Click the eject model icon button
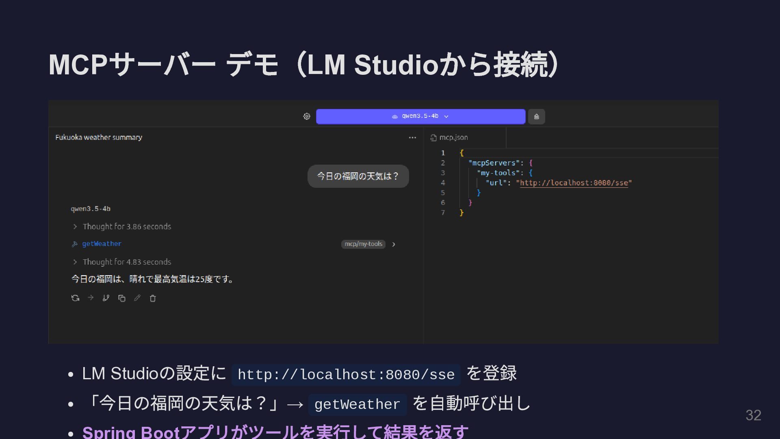Viewport: 780px width, 439px height. [x=536, y=117]
